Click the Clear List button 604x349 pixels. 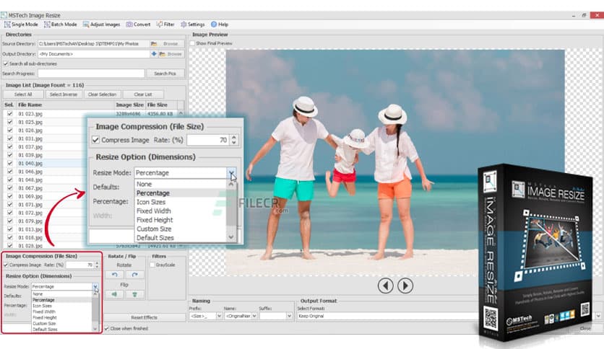click(x=143, y=94)
